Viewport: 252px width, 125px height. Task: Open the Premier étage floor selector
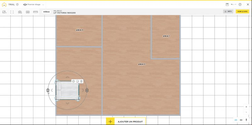32,4
